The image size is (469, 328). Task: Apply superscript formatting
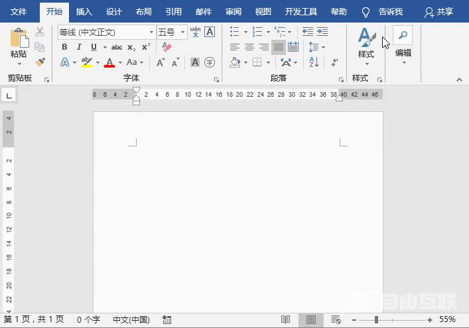point(146,47)
